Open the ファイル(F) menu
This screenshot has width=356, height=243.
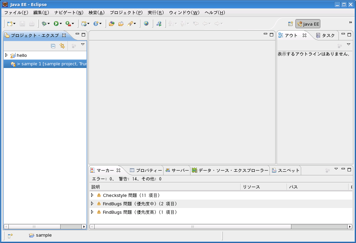click(16, 12)
